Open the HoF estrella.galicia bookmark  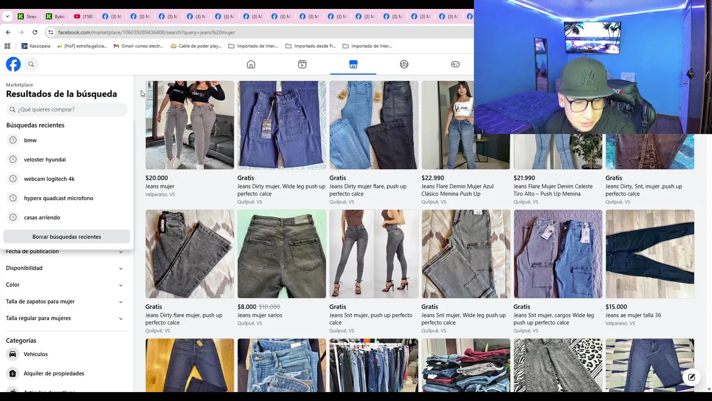point(82,46)
